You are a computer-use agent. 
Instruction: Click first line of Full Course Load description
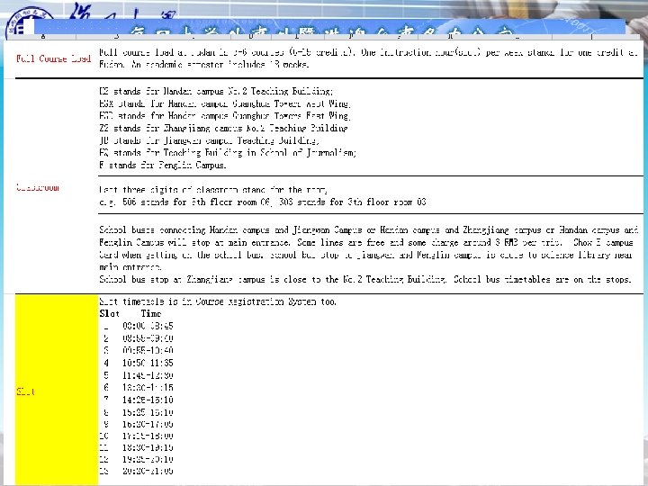point(369,52)
